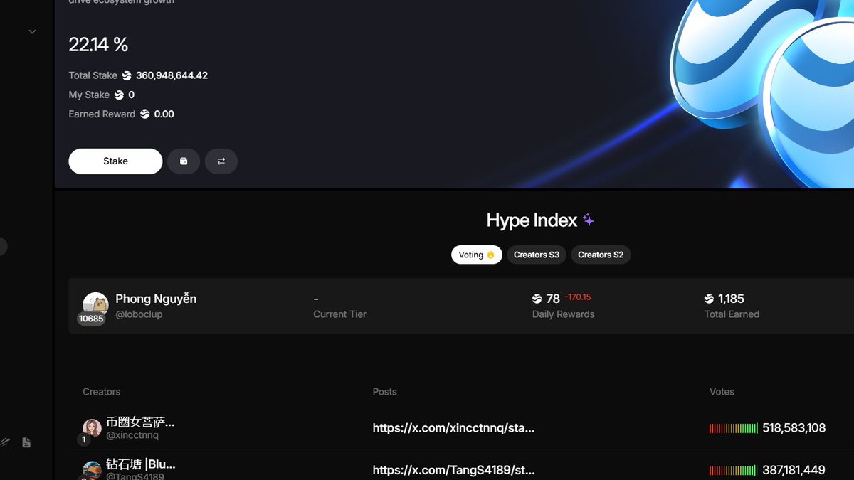Click the Total Earned label
854x480 pixels.
(732, 314)
